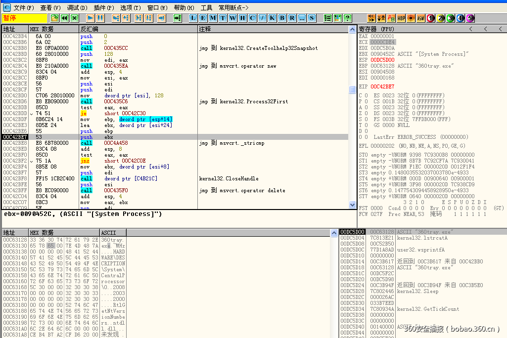Click the HBP hardware breakpoint plugin icon
This screenshot has width=507, height=338.
[x=402, y=17]
